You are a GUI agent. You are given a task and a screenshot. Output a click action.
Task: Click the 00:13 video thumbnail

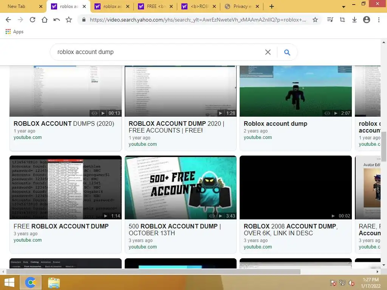(65, 91)
